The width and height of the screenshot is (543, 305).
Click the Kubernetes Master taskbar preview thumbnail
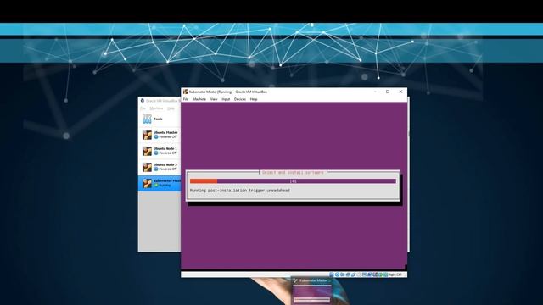coord(311,291)
